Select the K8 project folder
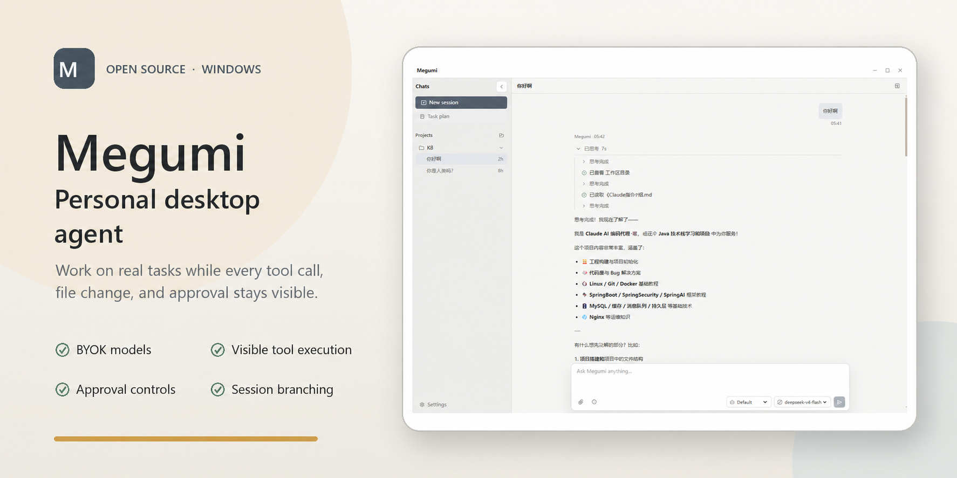 click(461, 148)
